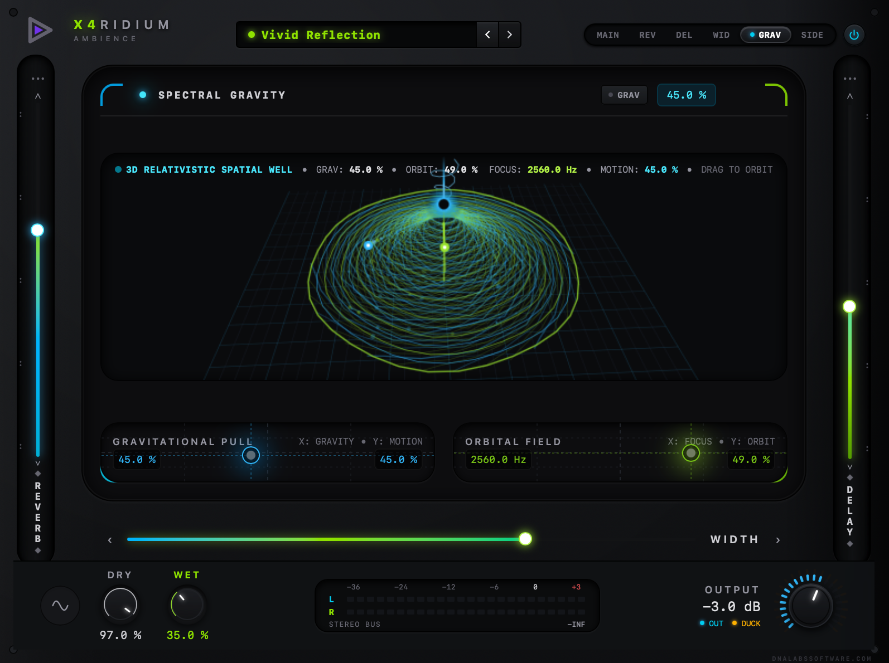Click the sine wave button
This screenshot has height=663, width=889.
(60, 606)
